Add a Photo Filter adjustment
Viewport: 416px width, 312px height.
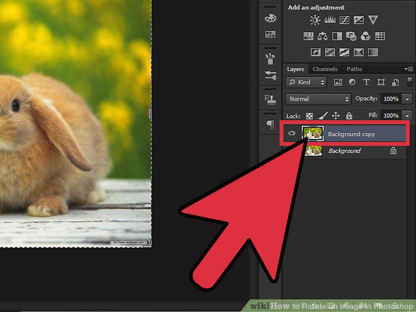coord(351,36)
